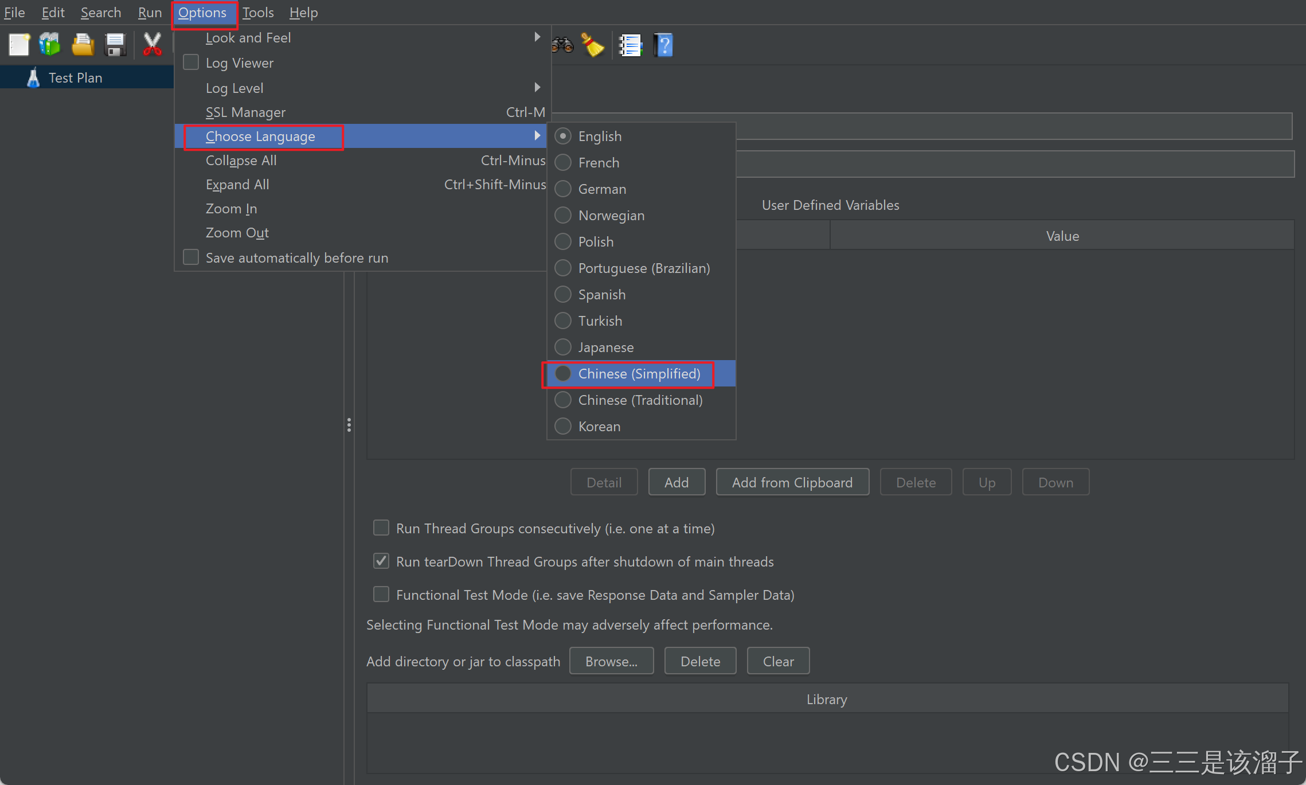Uncheck Run tearDown Thread Groups option
1306x785 pixels.
coord(381,561)
